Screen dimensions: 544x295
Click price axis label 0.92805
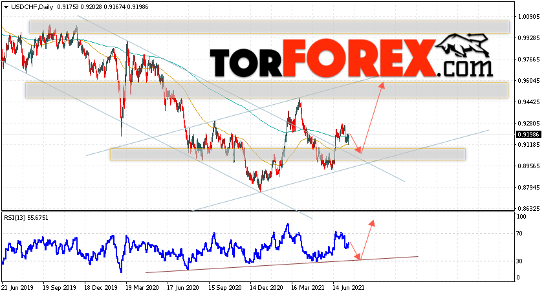tap(528, 123)
